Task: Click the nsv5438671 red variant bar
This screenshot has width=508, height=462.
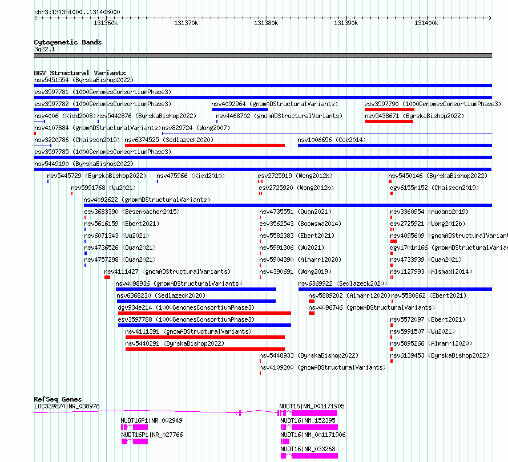Action: (x=389, y=121)
